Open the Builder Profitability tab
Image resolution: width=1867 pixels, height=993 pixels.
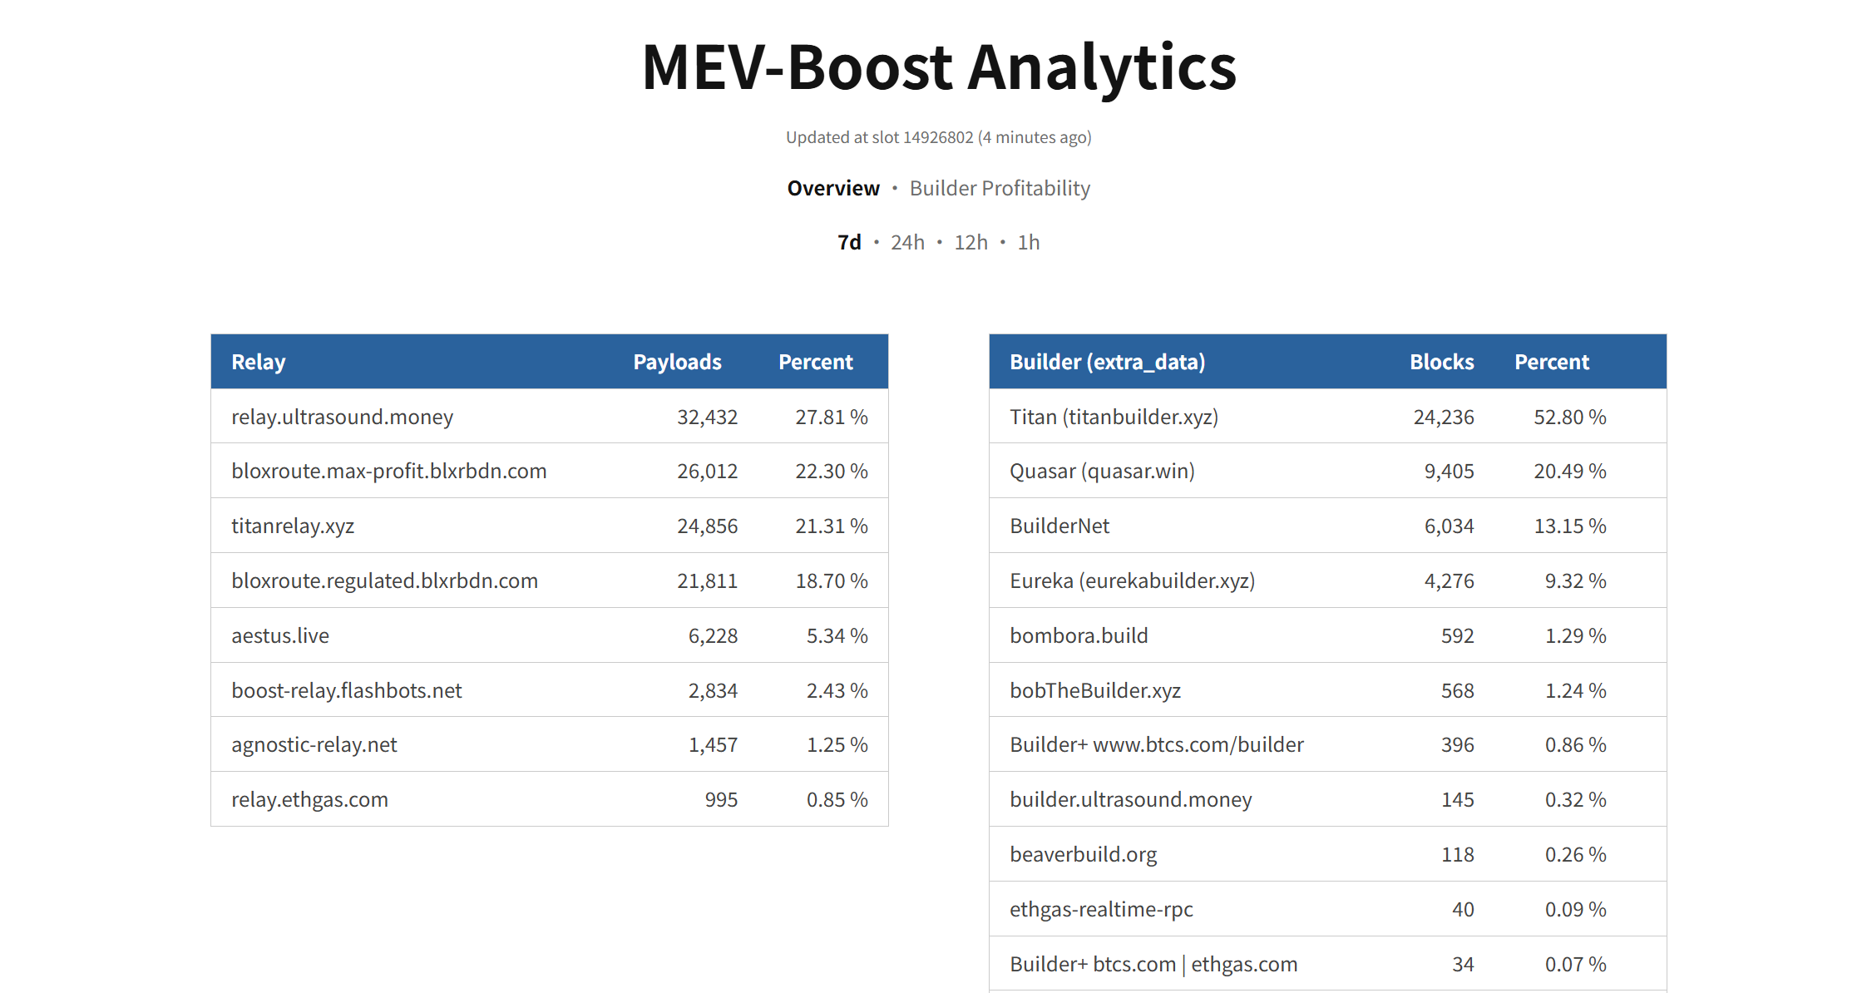(1000, 189)
